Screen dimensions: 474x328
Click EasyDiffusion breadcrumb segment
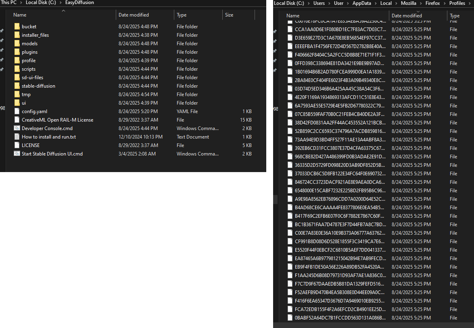[79, 2]
